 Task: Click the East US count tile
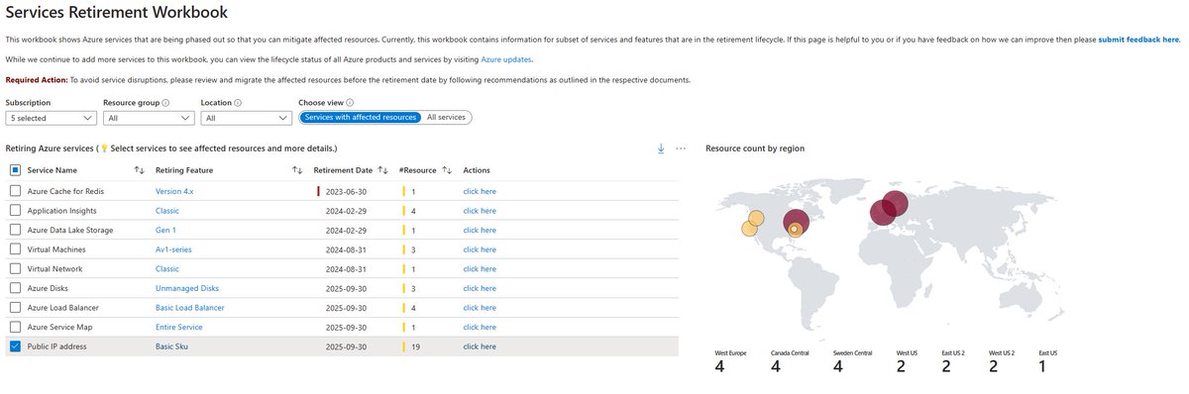[x=1047, y=362]
